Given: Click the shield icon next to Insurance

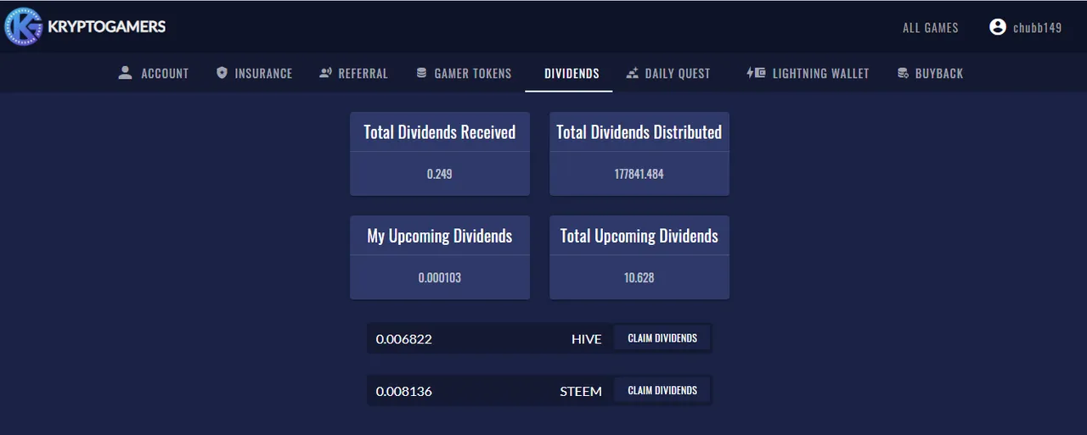Looking at the screenshot, I should (x=222, y=73).
